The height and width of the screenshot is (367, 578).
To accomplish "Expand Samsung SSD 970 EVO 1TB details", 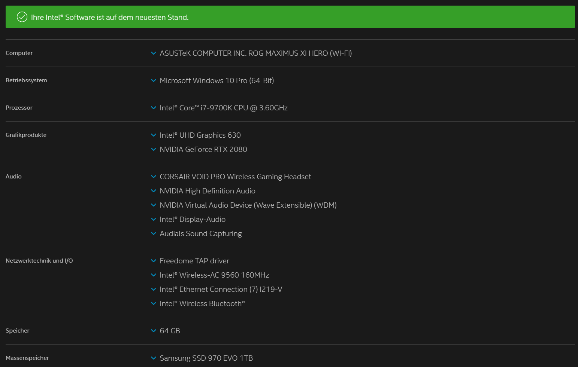I will tap(153, 358).
